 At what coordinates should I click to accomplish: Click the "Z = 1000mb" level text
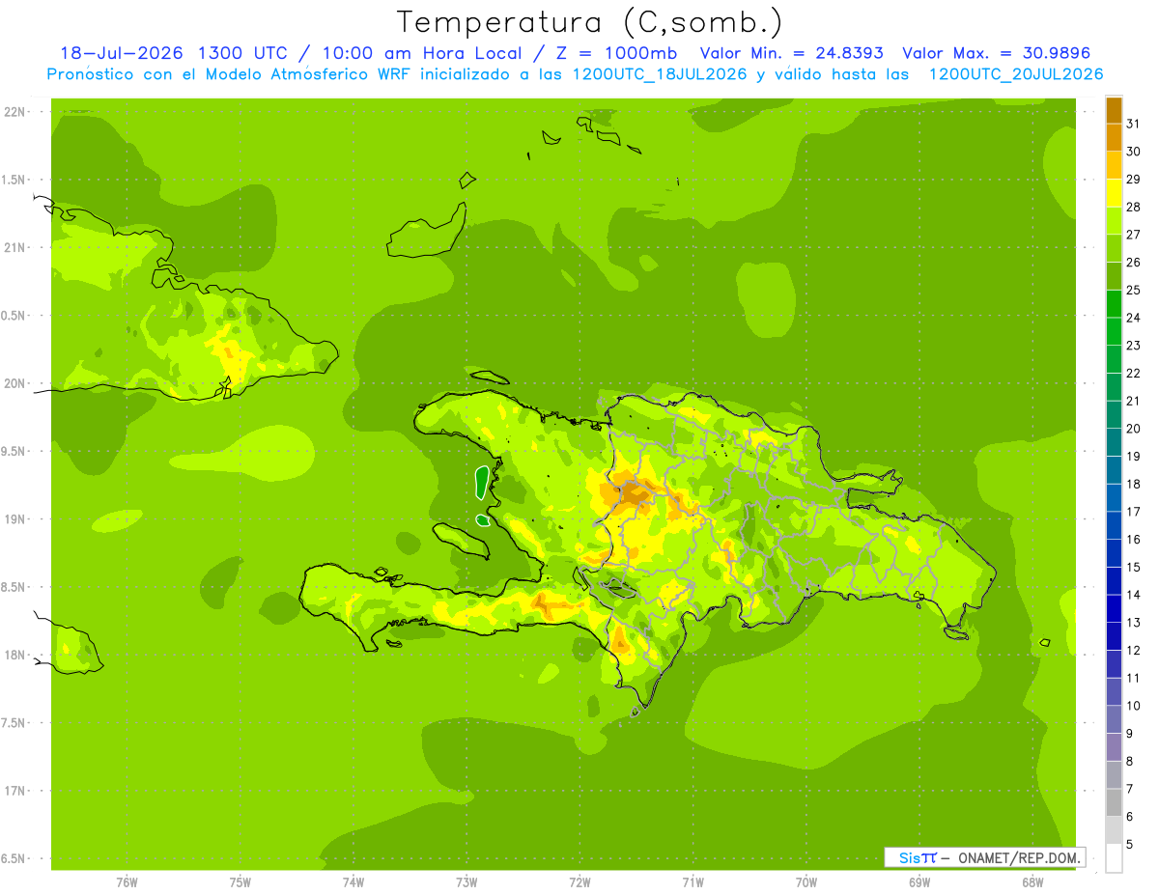[615, 53]
